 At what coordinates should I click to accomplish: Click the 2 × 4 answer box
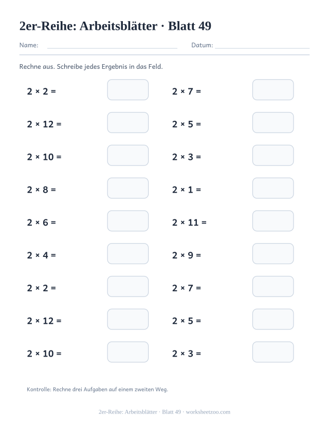tap(128, 254)
